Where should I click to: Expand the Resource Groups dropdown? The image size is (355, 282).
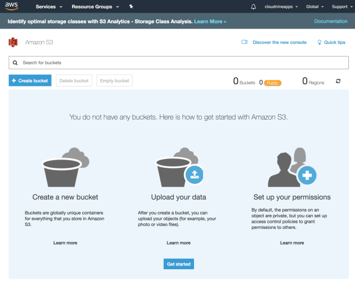coord(95,7)
